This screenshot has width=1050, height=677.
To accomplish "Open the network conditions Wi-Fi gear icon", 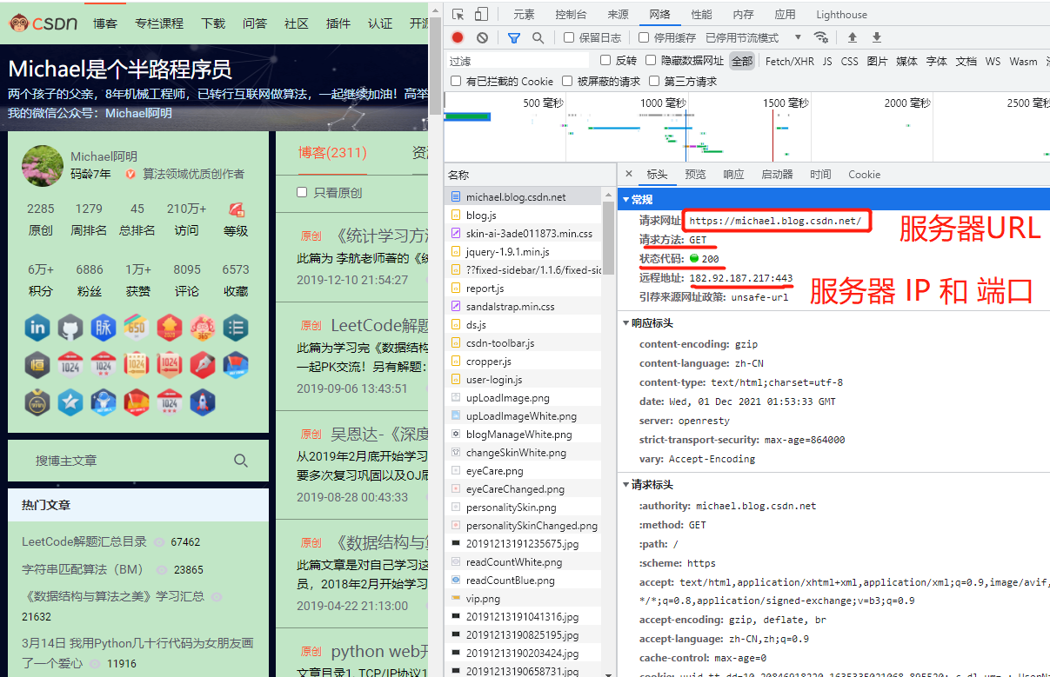I will [x=820, y=37].
